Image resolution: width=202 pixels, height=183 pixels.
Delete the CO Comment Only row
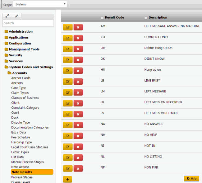point(78,38)
